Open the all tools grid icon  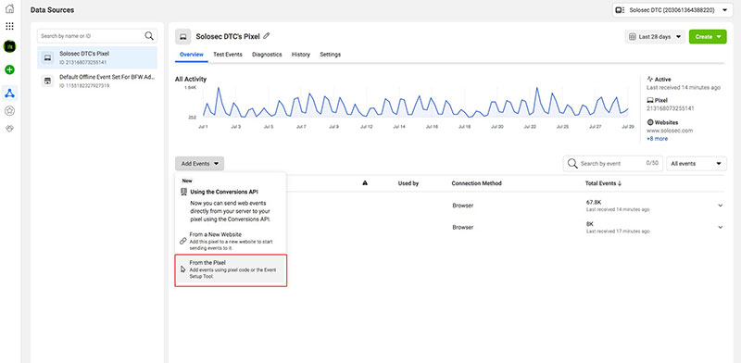click(9, 26)
